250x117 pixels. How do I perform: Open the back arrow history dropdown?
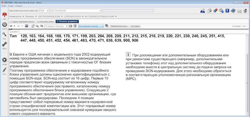(14, 26)
